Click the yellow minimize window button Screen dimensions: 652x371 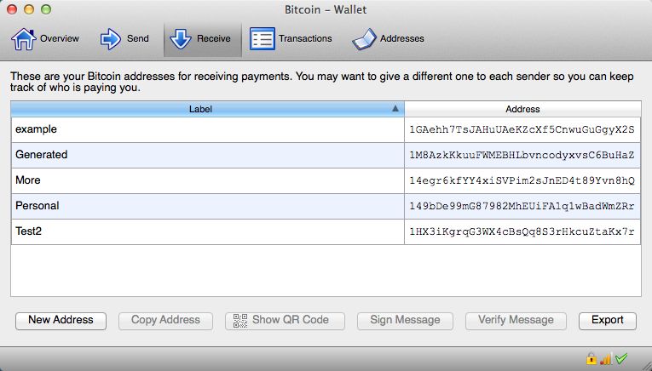coord(29,9)
